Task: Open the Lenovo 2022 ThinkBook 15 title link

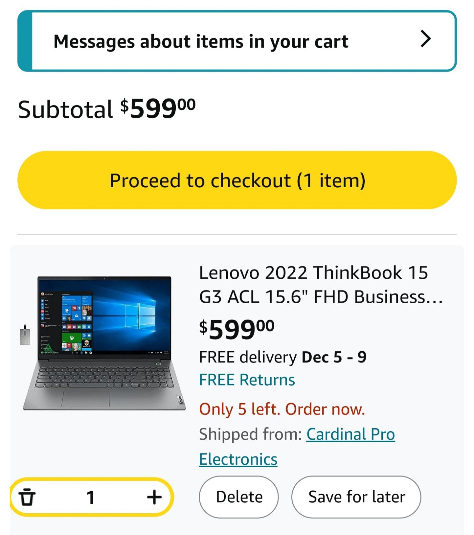Action: tap(321, 285)
